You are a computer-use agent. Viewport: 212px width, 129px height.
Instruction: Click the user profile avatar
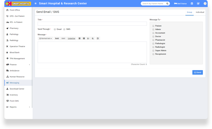coord(205,4)
